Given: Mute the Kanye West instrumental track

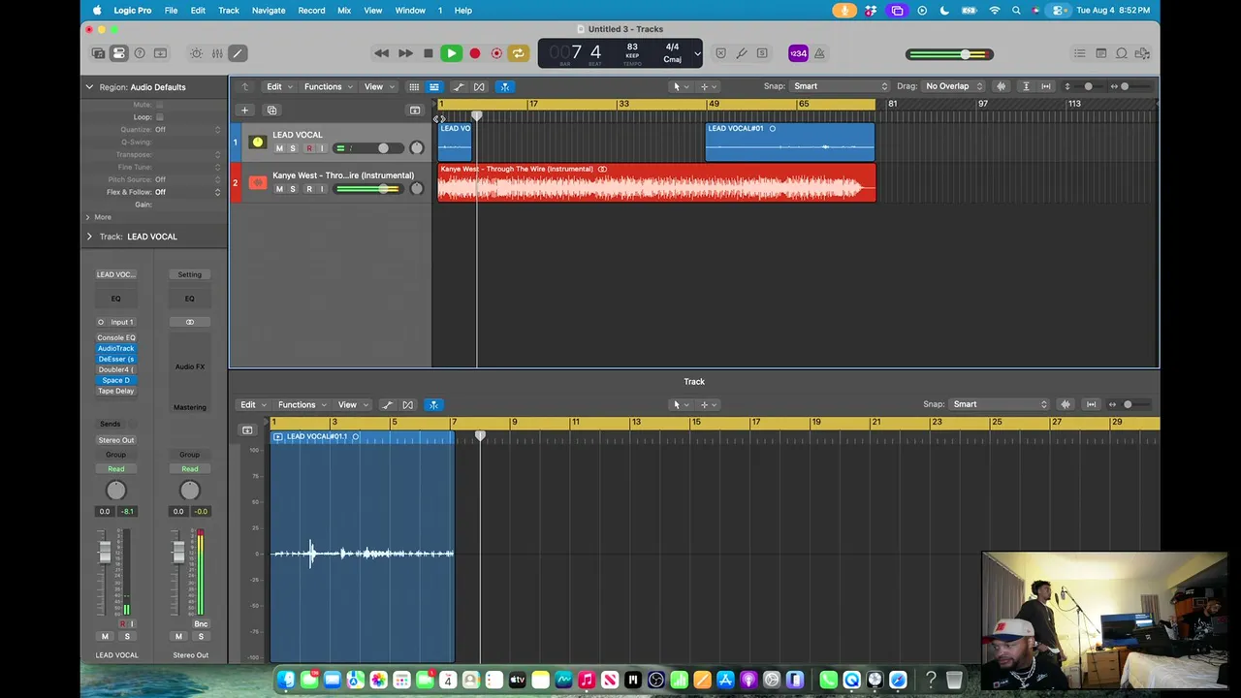Looking at the screenshot, I should point(279,189).
